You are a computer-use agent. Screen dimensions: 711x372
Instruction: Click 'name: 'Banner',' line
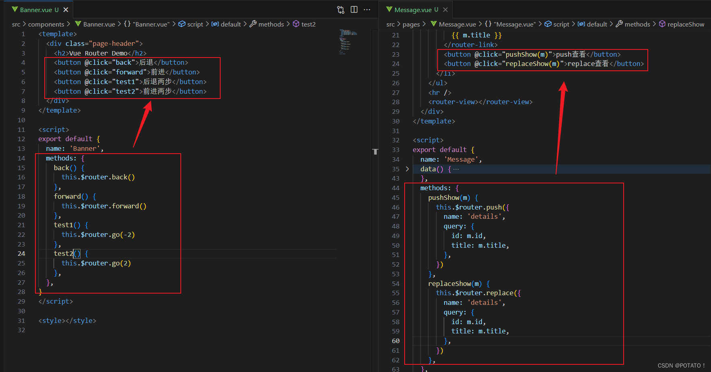[75, 148]
